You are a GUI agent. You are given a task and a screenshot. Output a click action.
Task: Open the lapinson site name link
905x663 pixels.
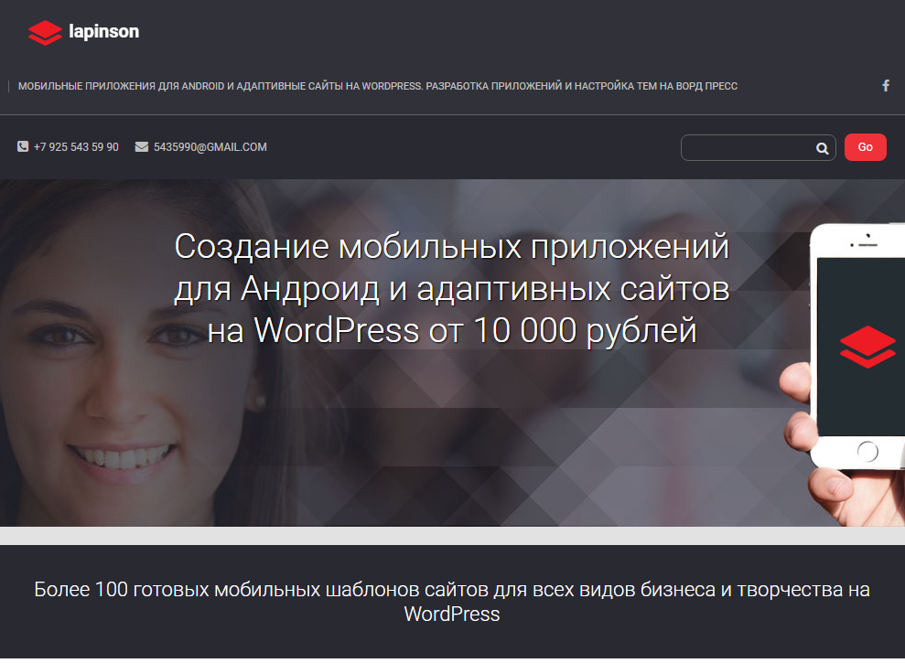pos(104,31)
